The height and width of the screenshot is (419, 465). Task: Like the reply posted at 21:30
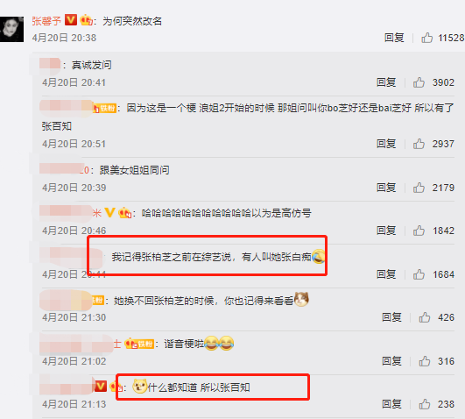[425, 317]
